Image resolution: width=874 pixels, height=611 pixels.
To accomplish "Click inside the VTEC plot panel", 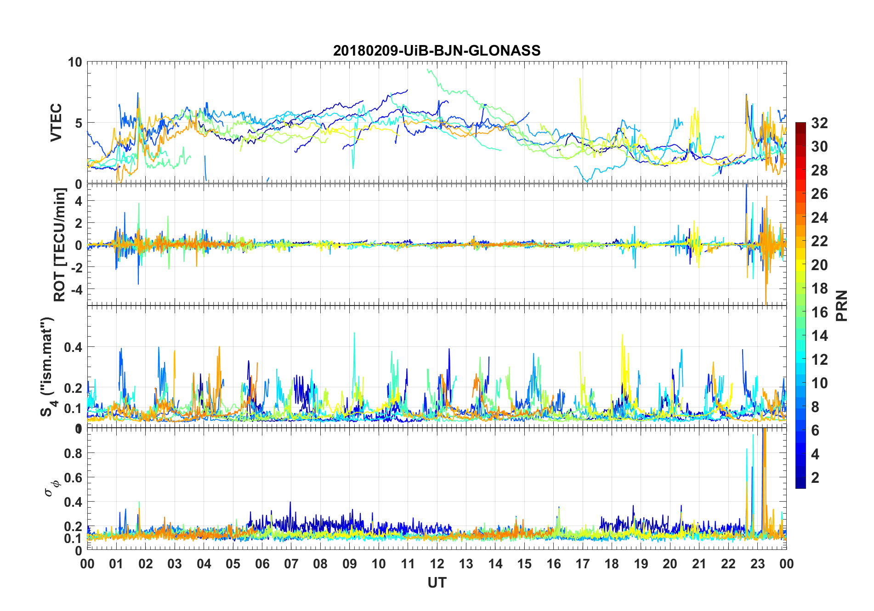I will coord(437,123).
